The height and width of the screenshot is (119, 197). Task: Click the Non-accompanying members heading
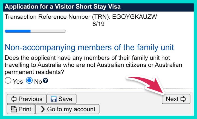[x=89, y=47]
